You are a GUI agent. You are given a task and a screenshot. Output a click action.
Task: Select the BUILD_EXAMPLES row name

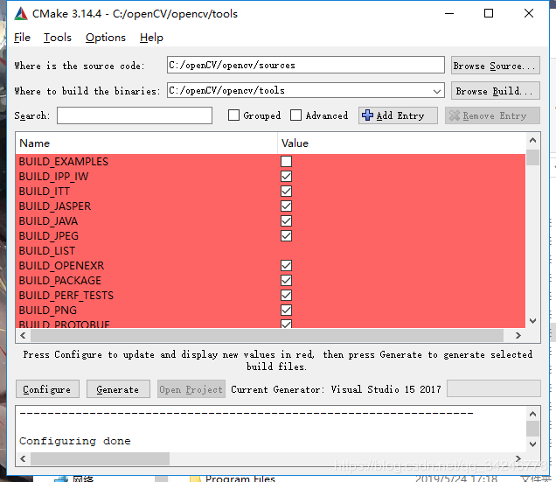click(x=64, y=162)
